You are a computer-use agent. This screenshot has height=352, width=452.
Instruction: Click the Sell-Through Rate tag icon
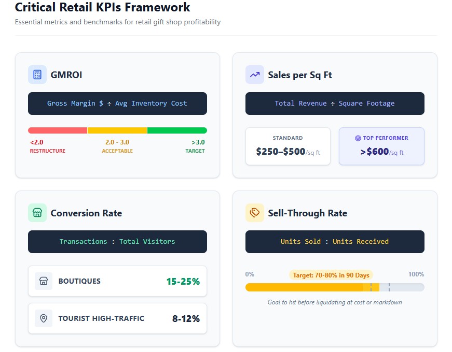(254, 213)
